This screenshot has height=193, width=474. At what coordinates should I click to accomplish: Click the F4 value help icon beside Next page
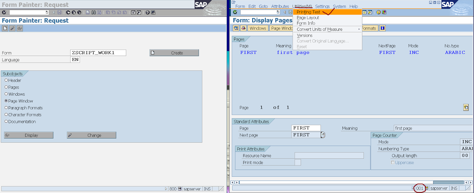pos(323,135)
